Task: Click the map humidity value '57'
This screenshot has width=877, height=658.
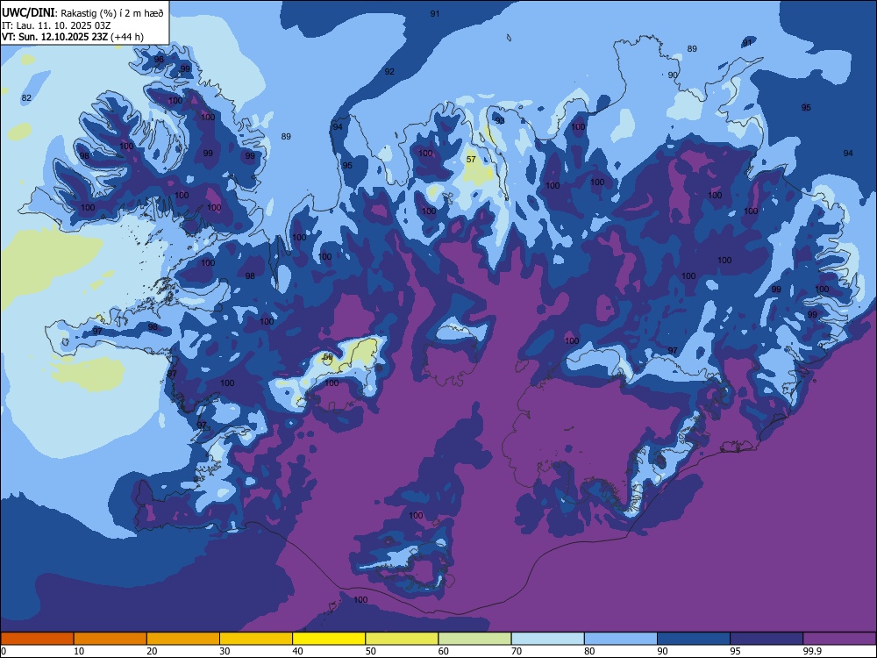Action: pos(471,160)
